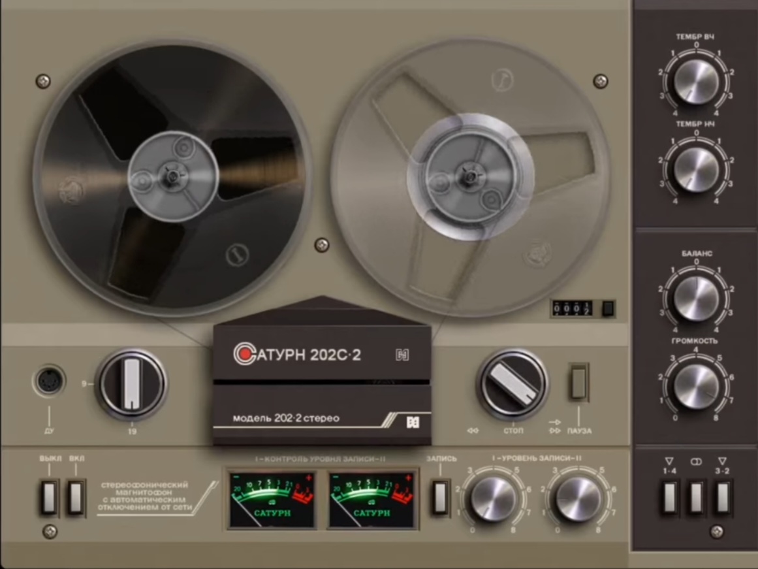758x569 pixels.
Task: Click the БАЛАНС balance knob
Action: 696,299
